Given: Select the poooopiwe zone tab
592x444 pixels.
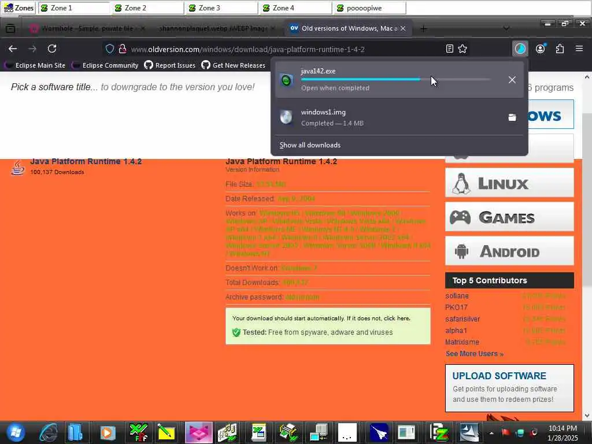Looking at the screenshot, I should [x=370, y=8].
